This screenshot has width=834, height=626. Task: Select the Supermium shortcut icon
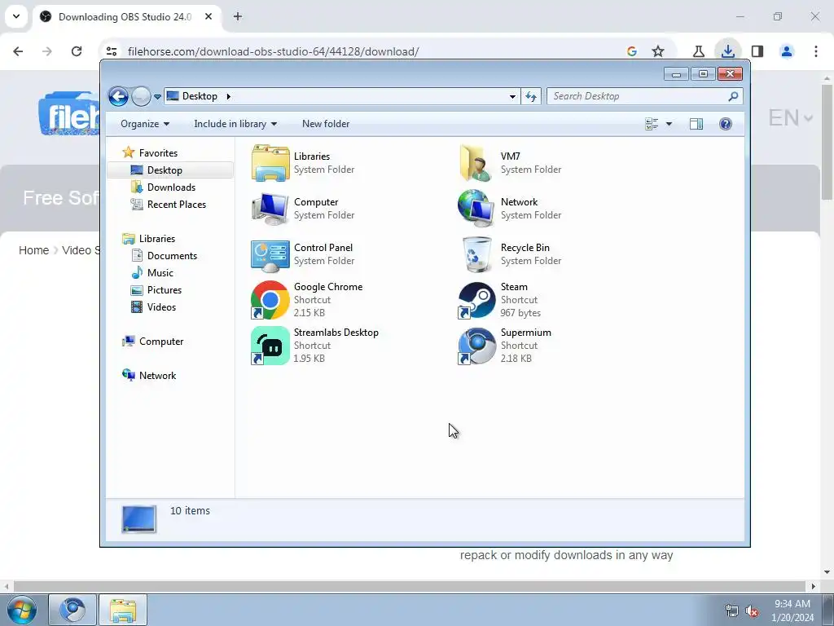tap(476, 346)
